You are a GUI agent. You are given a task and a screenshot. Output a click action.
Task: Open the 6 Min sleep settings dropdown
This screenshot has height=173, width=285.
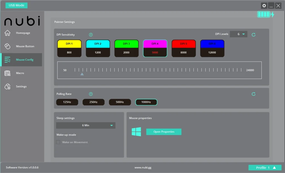[x=86, y=126]
